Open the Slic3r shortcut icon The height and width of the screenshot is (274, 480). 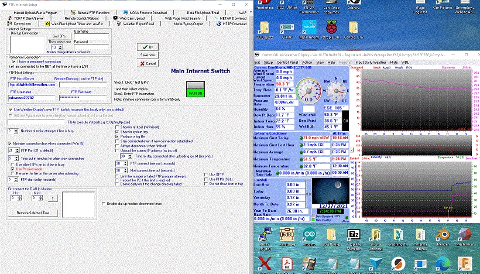376,238
